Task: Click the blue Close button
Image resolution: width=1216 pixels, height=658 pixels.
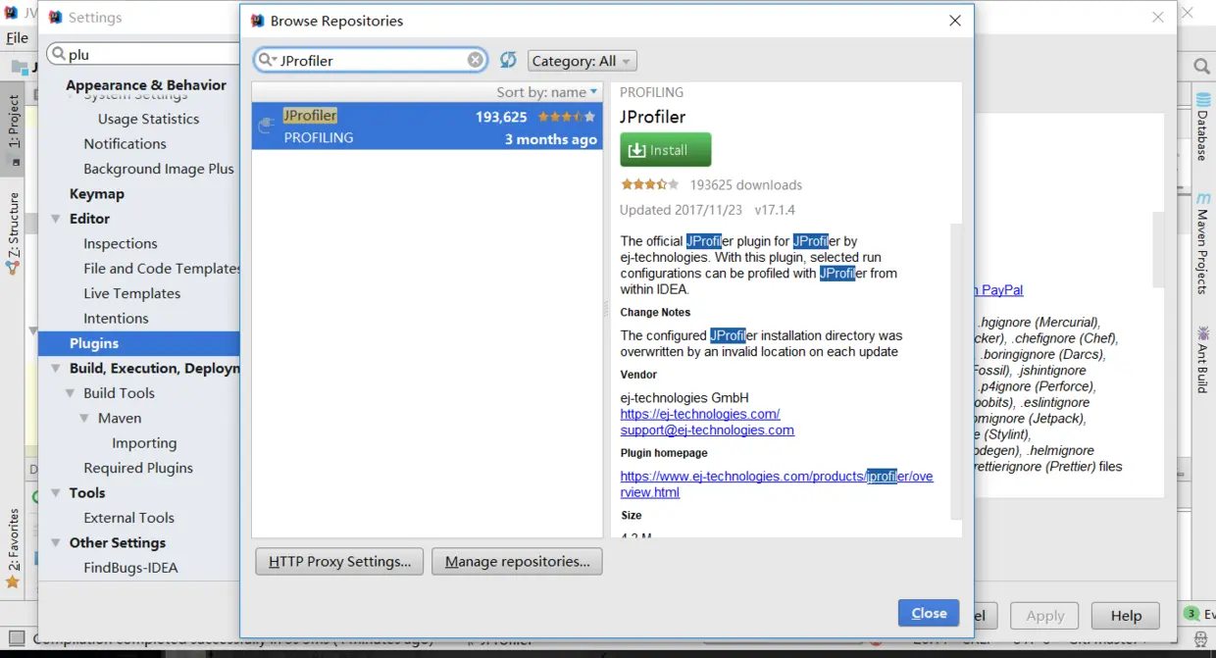Action: (929, 613)
